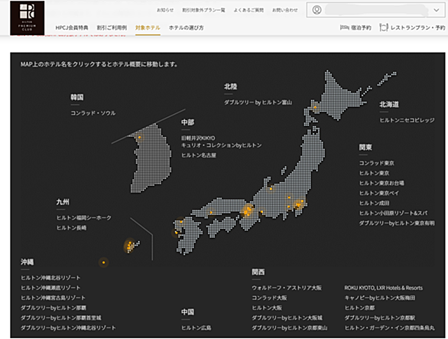This screenshot has height=339, width=448.
Task: Open ダブルツリーbyヒルトン京都東山 overview
Action: [x=290, y=328]
